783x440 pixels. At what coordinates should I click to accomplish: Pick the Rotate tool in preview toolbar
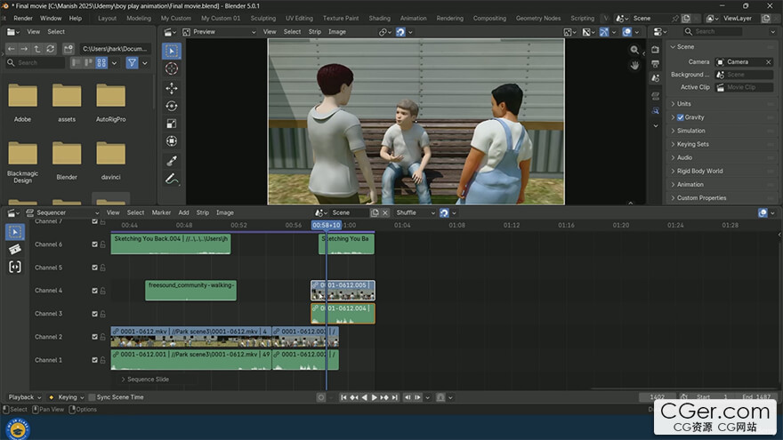(x=172, y=106)
